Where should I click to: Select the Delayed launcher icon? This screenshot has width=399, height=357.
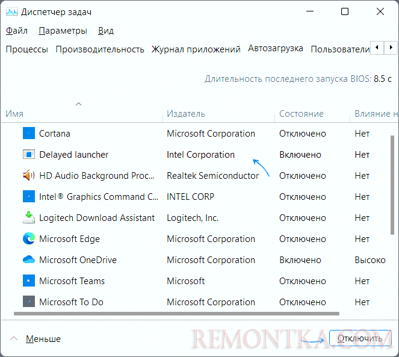[29, 155]
